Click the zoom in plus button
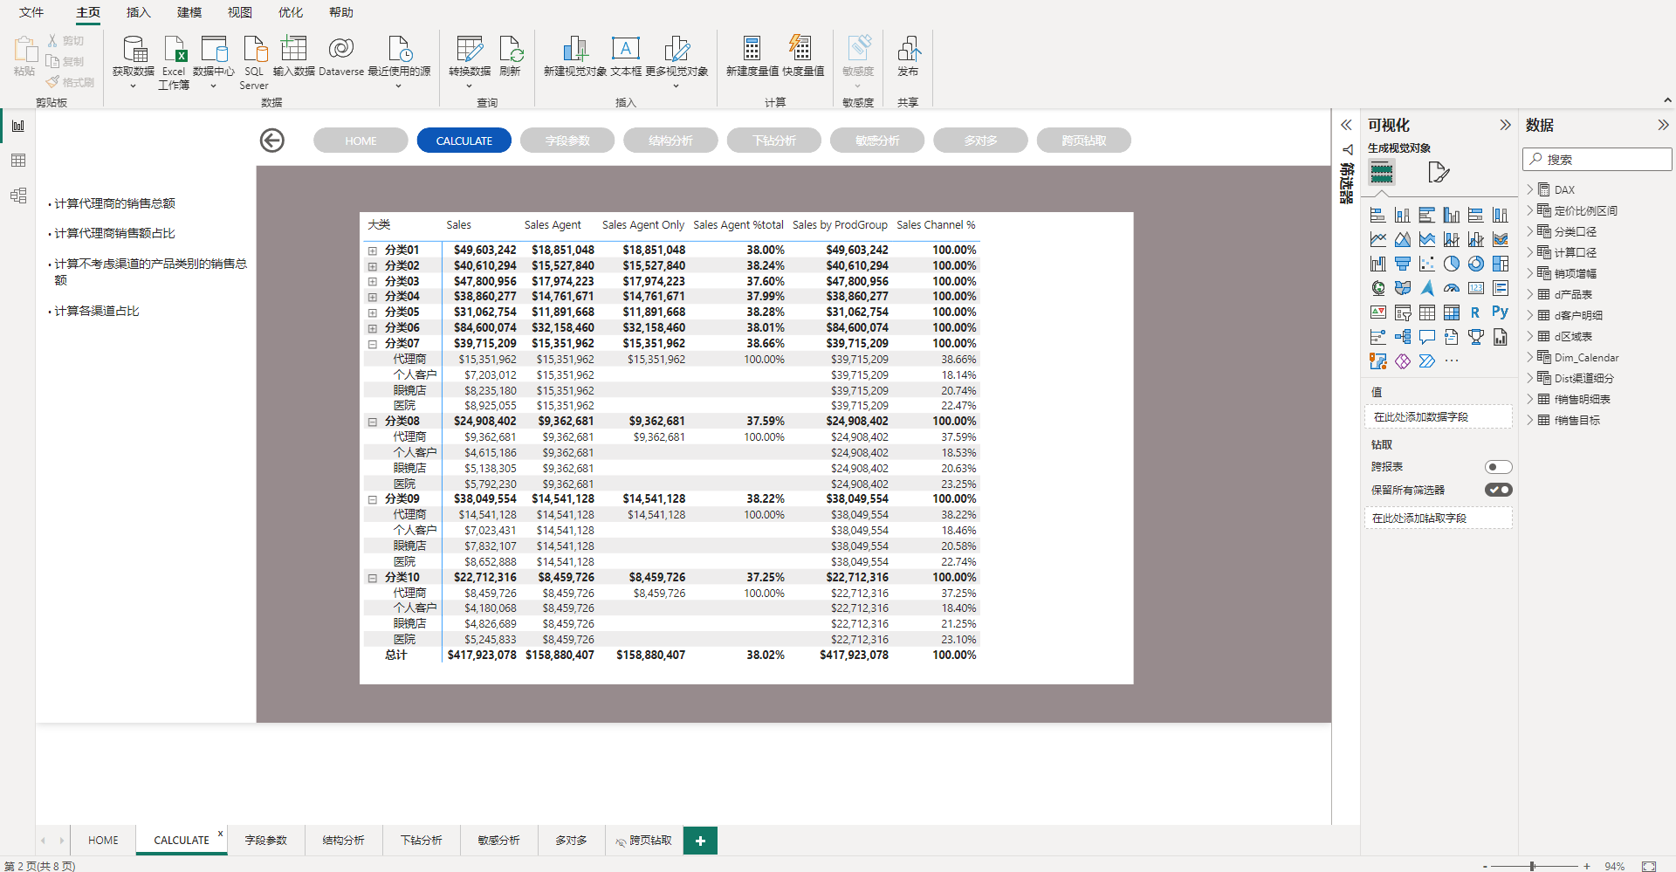 [1586, 866]
